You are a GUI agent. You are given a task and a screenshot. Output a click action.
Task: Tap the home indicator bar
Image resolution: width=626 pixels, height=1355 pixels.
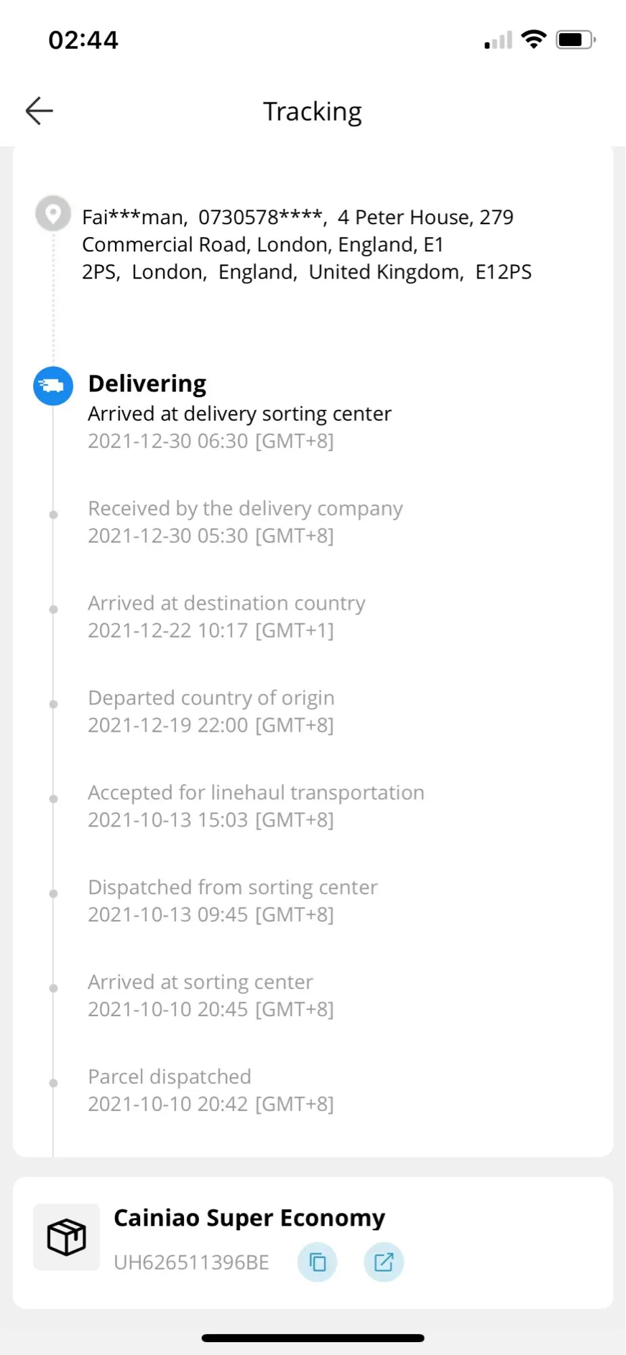coord(313,1338)
